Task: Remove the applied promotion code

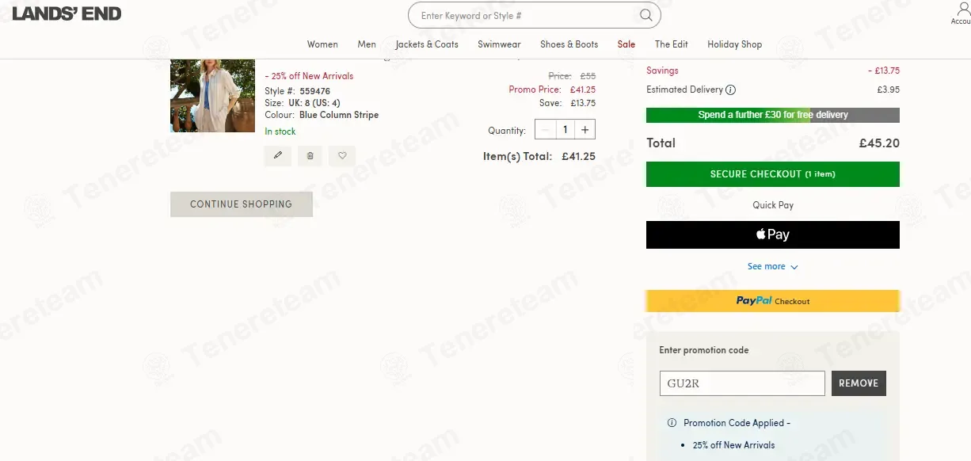Action: coord(859,383)
